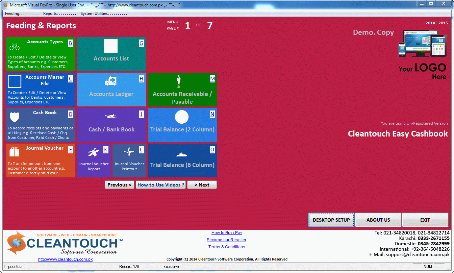Click shortcut letter B on Accounts Types
The image size is (454, 273).
[71, 43]
